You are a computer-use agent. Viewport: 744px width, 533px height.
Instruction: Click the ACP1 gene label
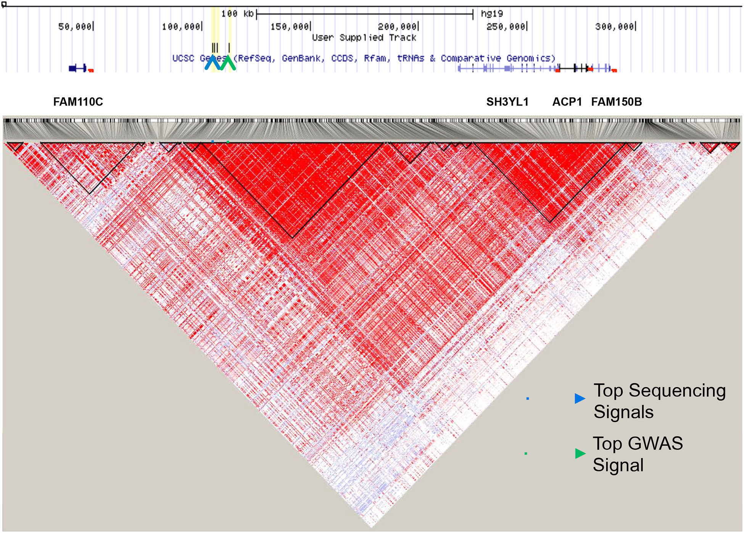click(567, 102)
